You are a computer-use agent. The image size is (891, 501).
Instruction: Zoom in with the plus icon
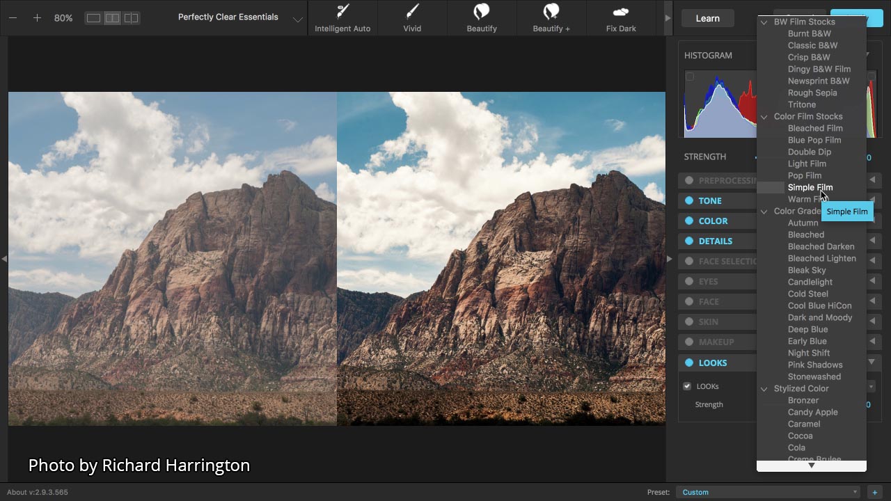[x=37, y=18]
